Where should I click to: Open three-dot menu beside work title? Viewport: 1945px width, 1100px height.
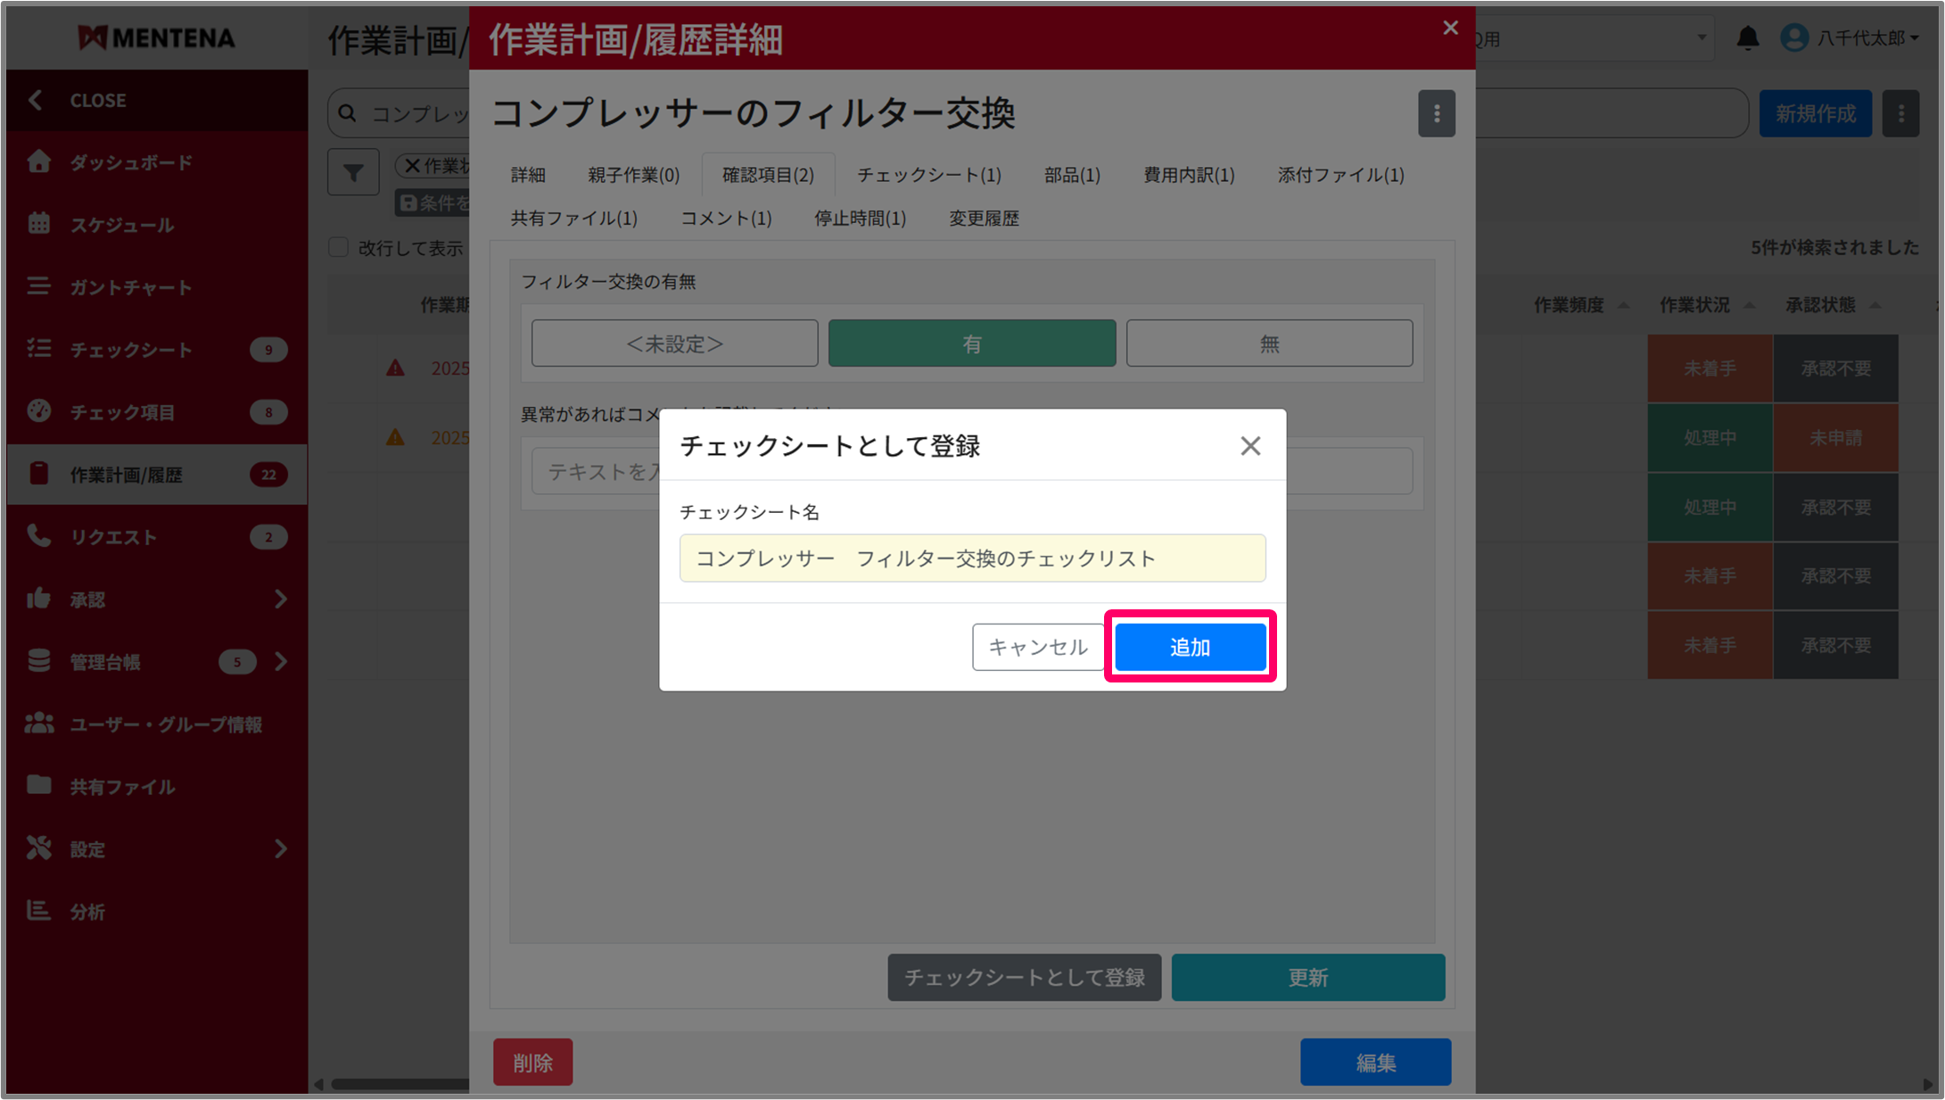pos(1436,113)
